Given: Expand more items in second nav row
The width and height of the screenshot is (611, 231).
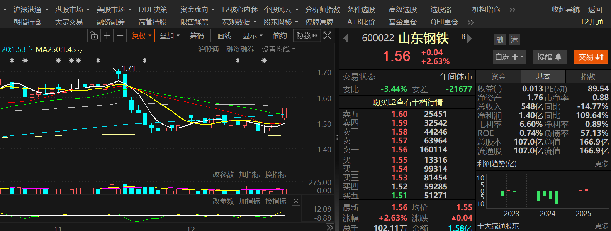Looking at the screenshot, I should [470, 22].
